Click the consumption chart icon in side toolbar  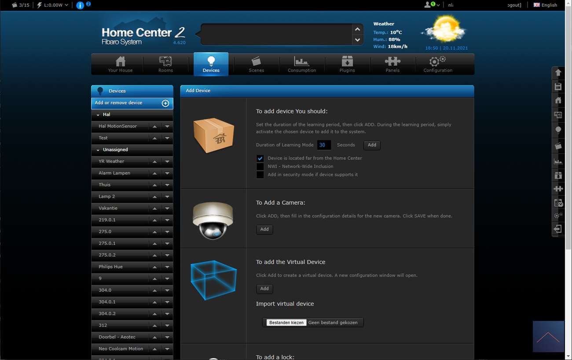(558, 161)
